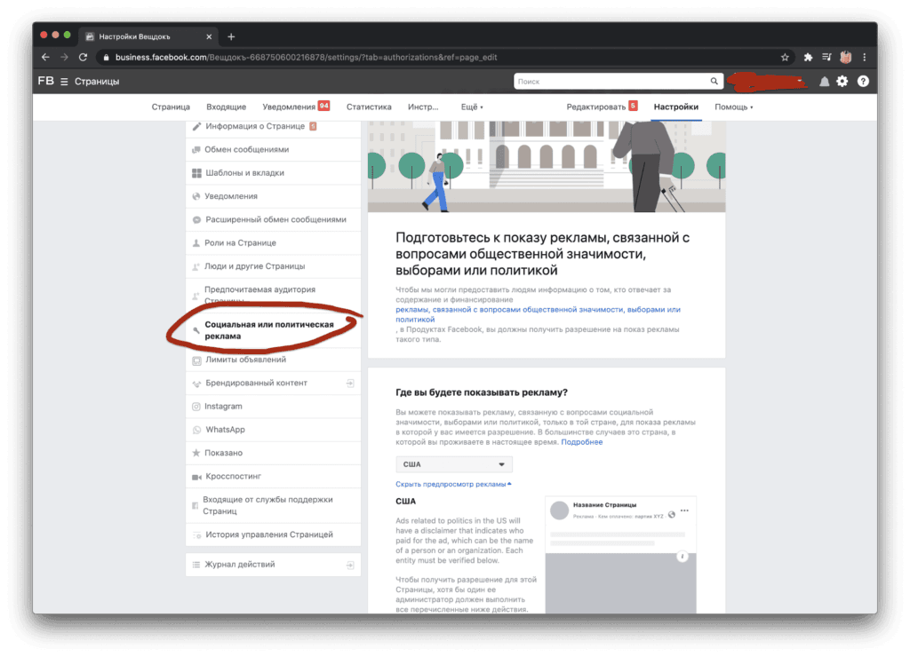Open the ad preview three-dot options

point(684,511)
